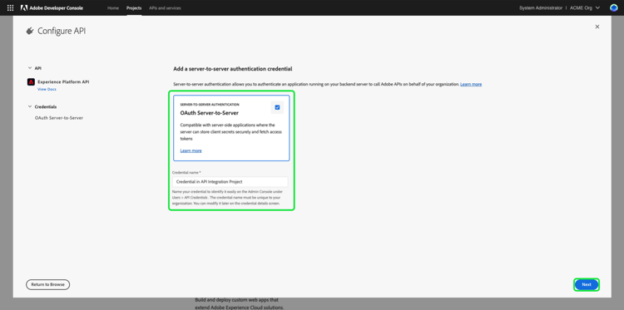
Task: Click the Next button
Action: click(x=587, y=284)
